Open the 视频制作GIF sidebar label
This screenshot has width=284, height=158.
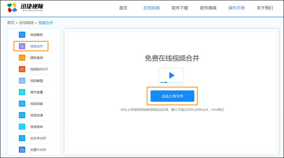pos(39,69)
